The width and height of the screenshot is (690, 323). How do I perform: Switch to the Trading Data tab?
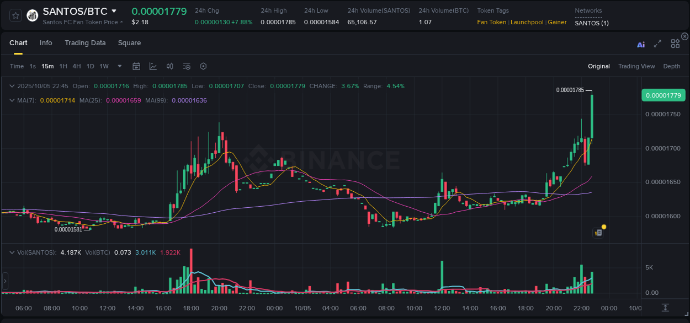(x=85, y=43)
